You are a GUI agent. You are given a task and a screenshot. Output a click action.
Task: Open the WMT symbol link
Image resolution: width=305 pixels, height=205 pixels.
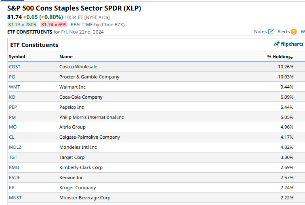[x=15, y=87]
